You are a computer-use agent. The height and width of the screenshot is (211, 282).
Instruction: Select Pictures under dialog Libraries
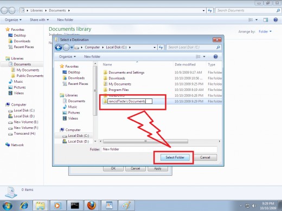tap(74, 113)
